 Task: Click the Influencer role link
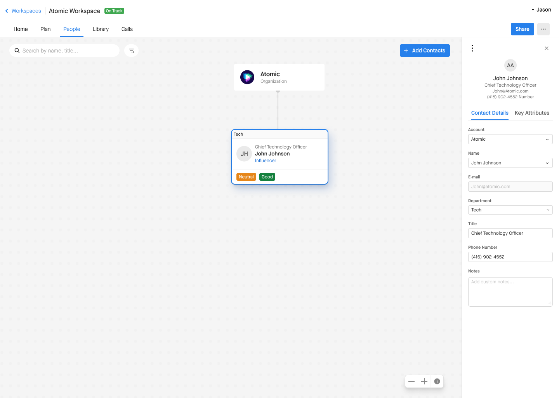(266, 161)
